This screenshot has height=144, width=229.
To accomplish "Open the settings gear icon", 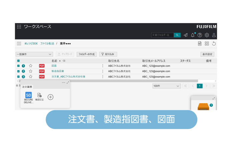I will (207, 35).
